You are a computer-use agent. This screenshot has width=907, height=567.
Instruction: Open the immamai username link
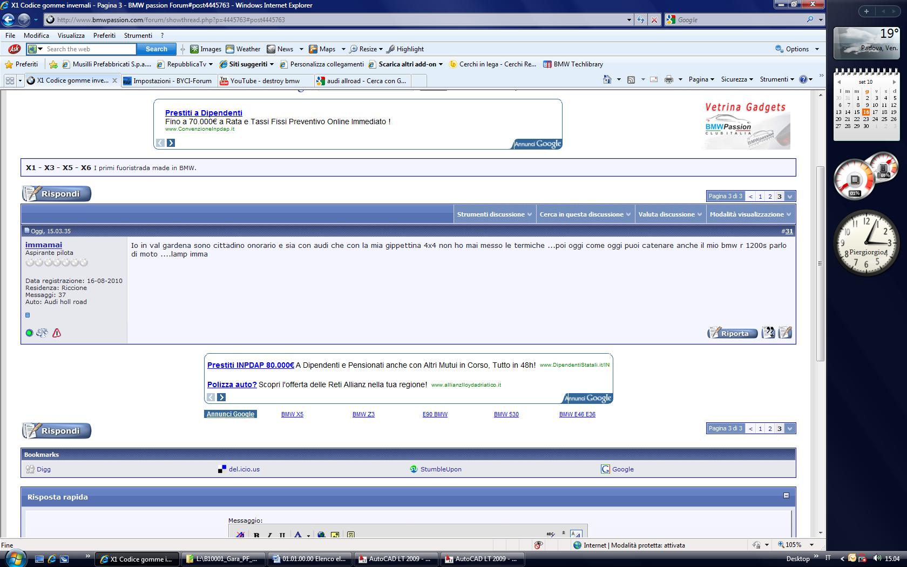click(44, 245)
